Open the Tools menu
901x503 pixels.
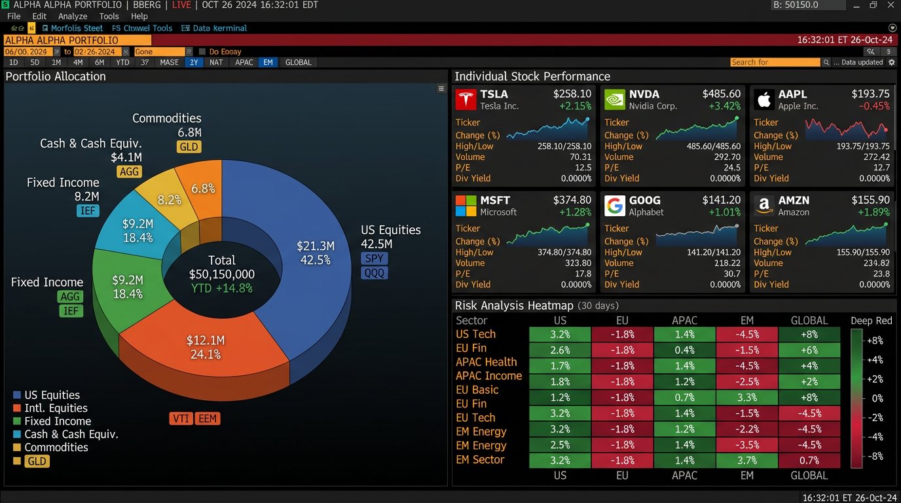point(109,16)
